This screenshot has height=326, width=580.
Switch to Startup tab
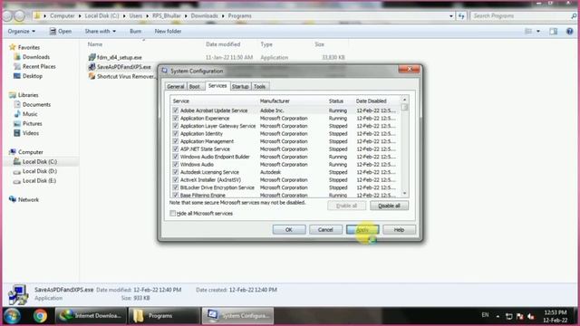(x=240, y=87)
